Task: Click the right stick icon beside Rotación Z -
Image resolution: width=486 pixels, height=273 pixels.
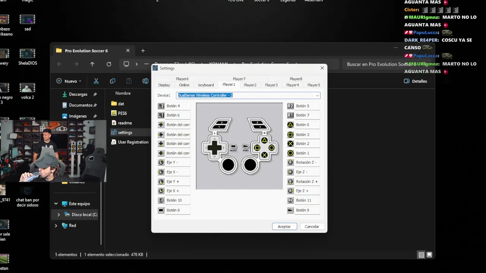Action: point(290,162)
